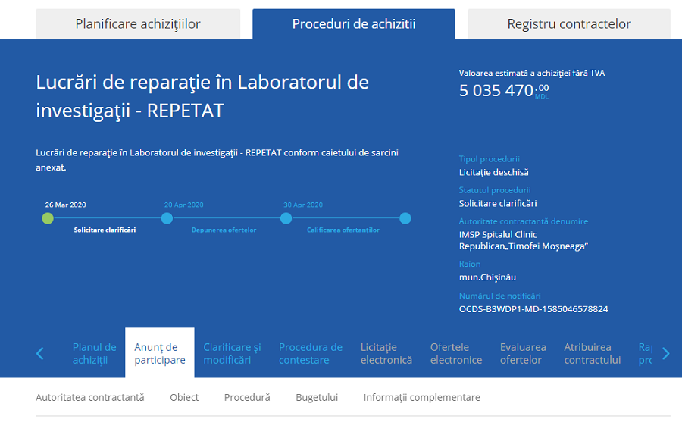This screenshot has width=682, height=438.
Task: Open the Atribuirea contractului stage
Action: pos(592,353)
